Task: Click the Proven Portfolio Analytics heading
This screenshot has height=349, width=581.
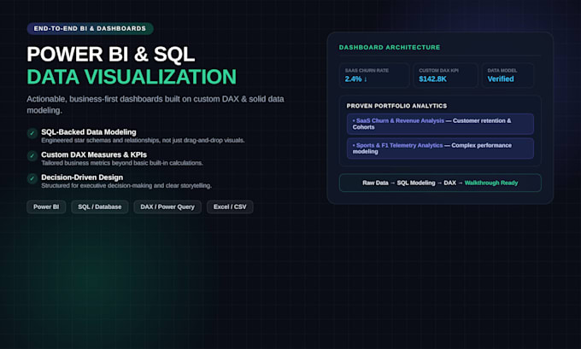Action: pyautogui.click(x=396, y=106)
